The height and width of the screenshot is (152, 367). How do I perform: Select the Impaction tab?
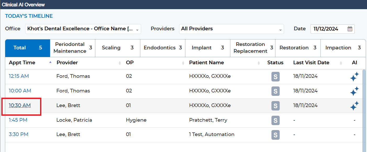(343, 48)
